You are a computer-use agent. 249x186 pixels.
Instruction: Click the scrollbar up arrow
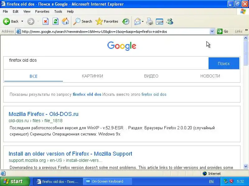tap(246, 38)
